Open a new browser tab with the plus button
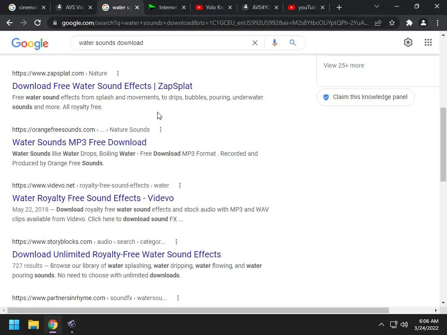 point(339,8)
